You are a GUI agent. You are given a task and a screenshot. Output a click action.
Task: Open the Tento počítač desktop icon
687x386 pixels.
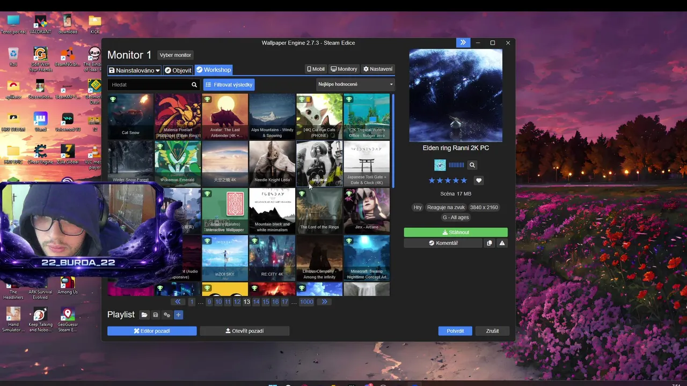pyautogui.click(x=13, y=25)
